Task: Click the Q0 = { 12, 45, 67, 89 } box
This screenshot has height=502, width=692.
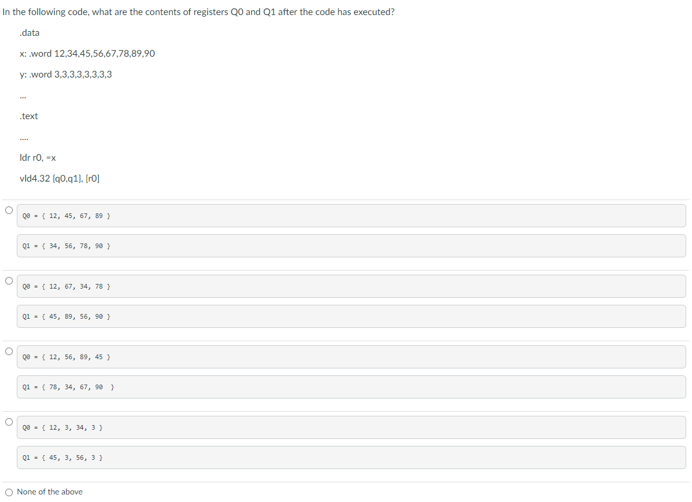Action: point(351,215)
